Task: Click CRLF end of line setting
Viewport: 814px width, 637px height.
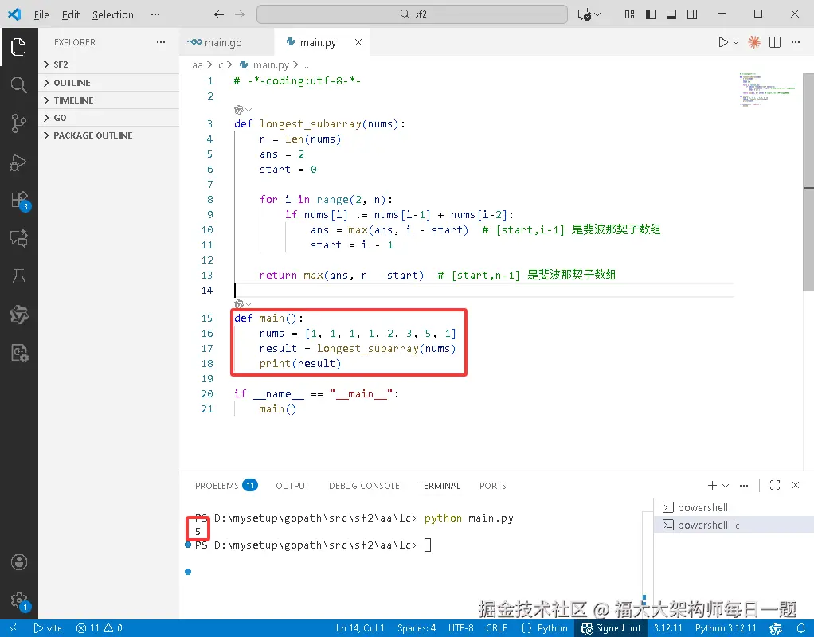Action: (496, 628)
